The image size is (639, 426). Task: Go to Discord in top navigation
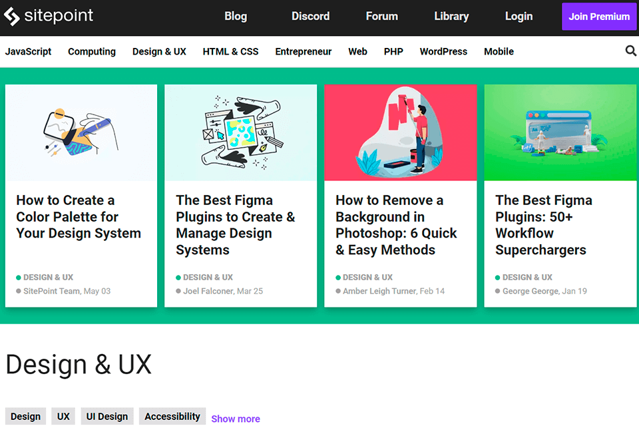pyautogui.click(x=310, y=16)
